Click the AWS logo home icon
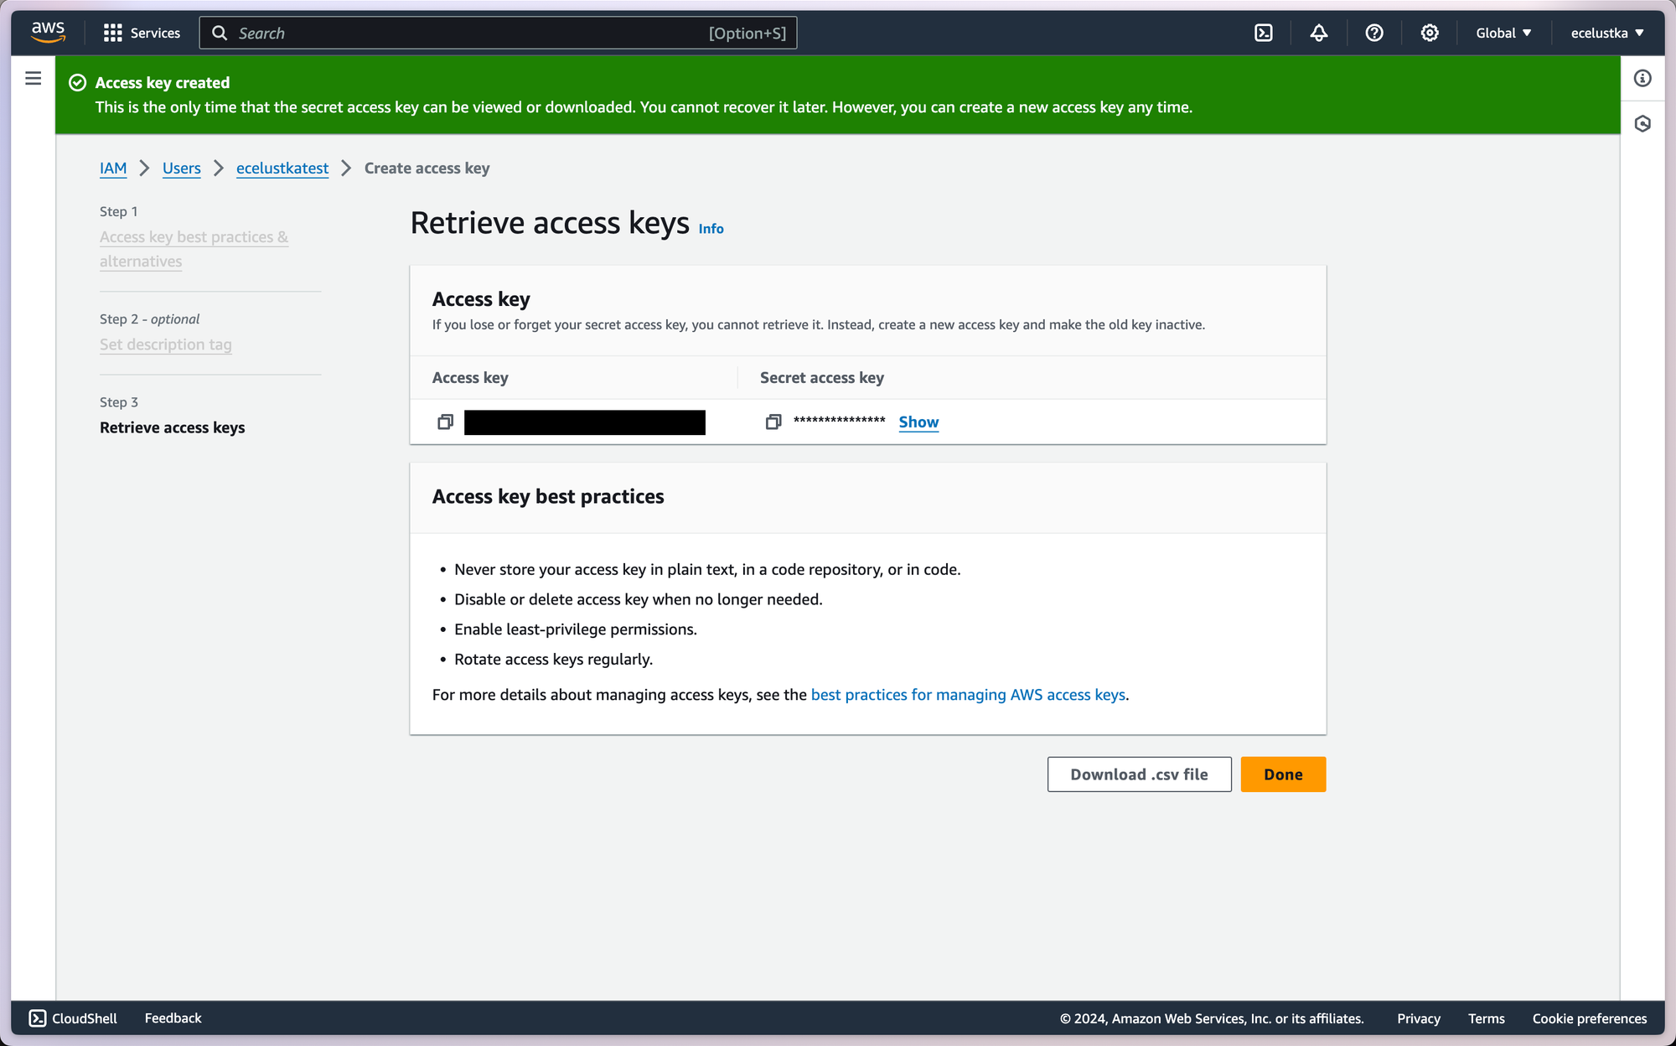 48,32
